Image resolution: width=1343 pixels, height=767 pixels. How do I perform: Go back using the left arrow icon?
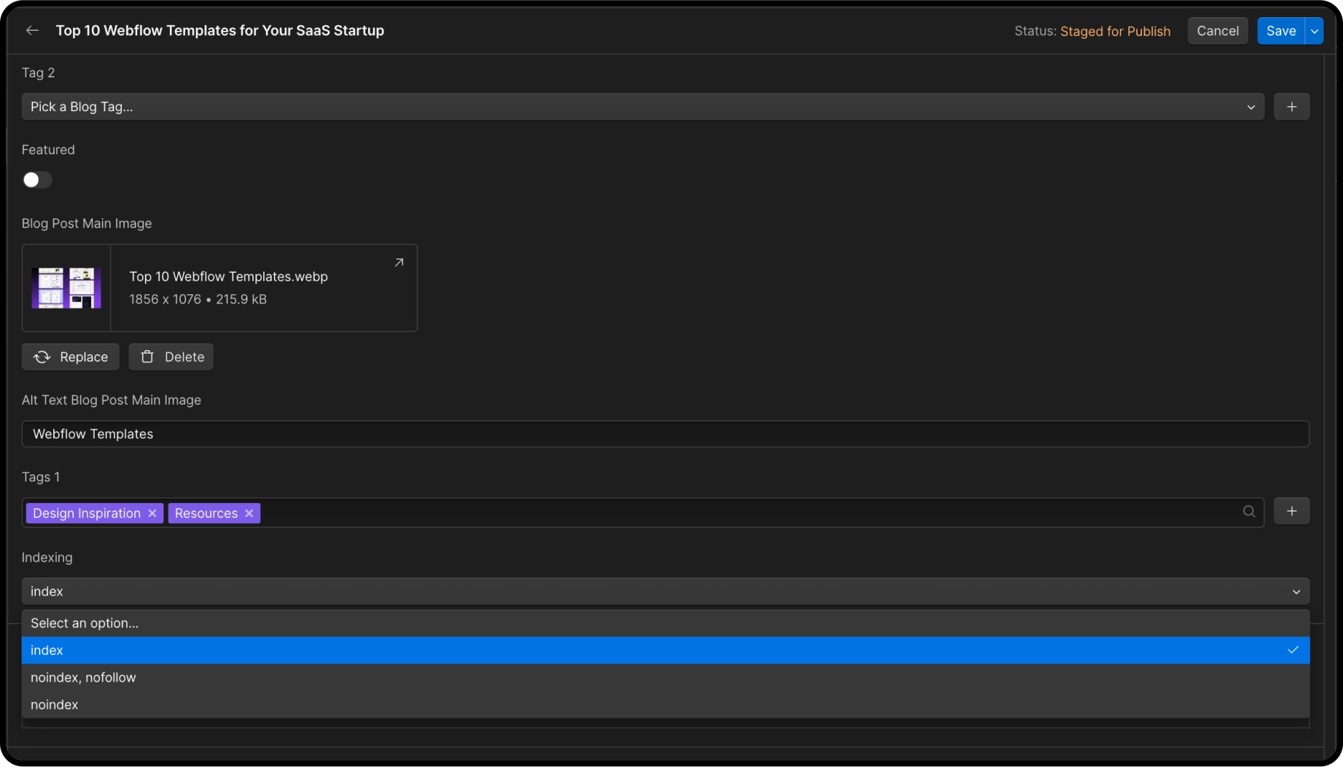(32, 30)
